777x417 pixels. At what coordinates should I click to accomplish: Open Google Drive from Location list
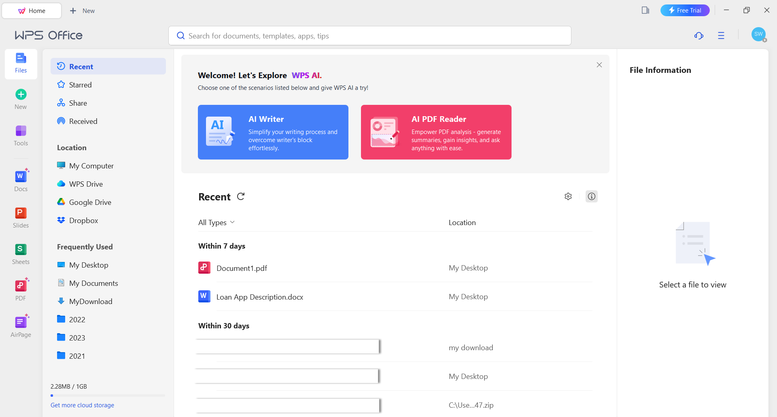click(90, 202)
